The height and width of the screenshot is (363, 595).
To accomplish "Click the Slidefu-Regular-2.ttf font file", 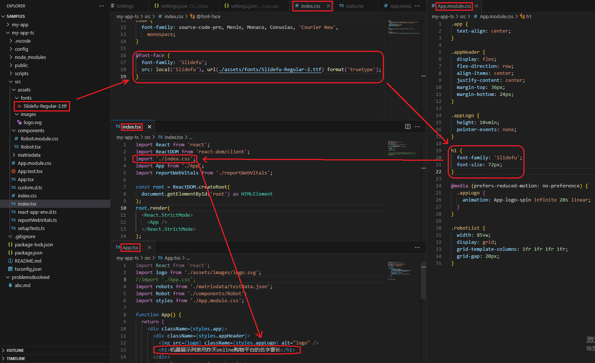I will (x=45, y=106).
